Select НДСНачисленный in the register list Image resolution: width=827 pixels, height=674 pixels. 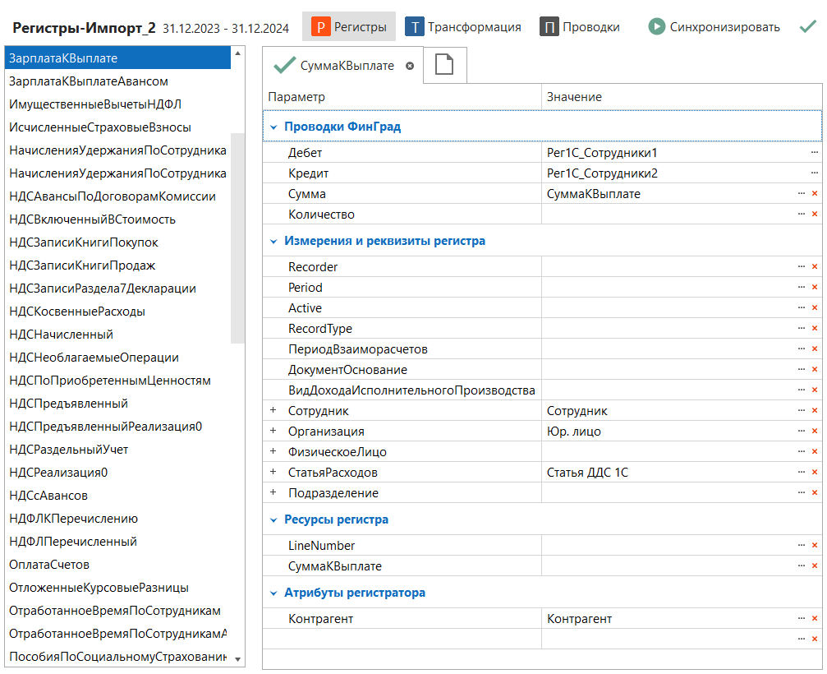pyautogui.click(x=62, y=335)
